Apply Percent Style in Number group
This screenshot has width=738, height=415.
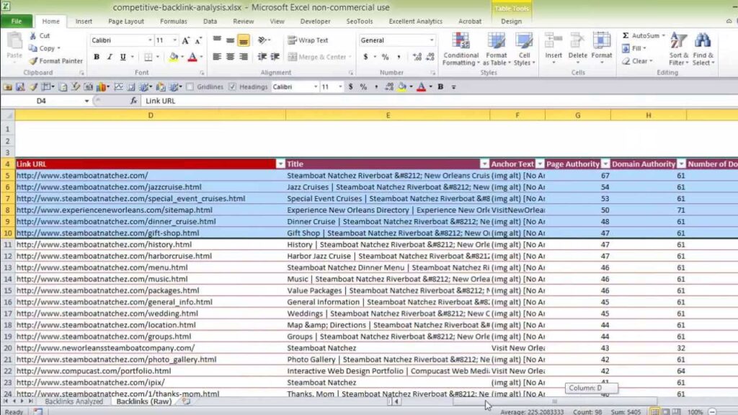coord(386,57)
